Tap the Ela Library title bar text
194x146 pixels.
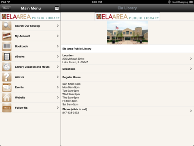tap(127, 8)
